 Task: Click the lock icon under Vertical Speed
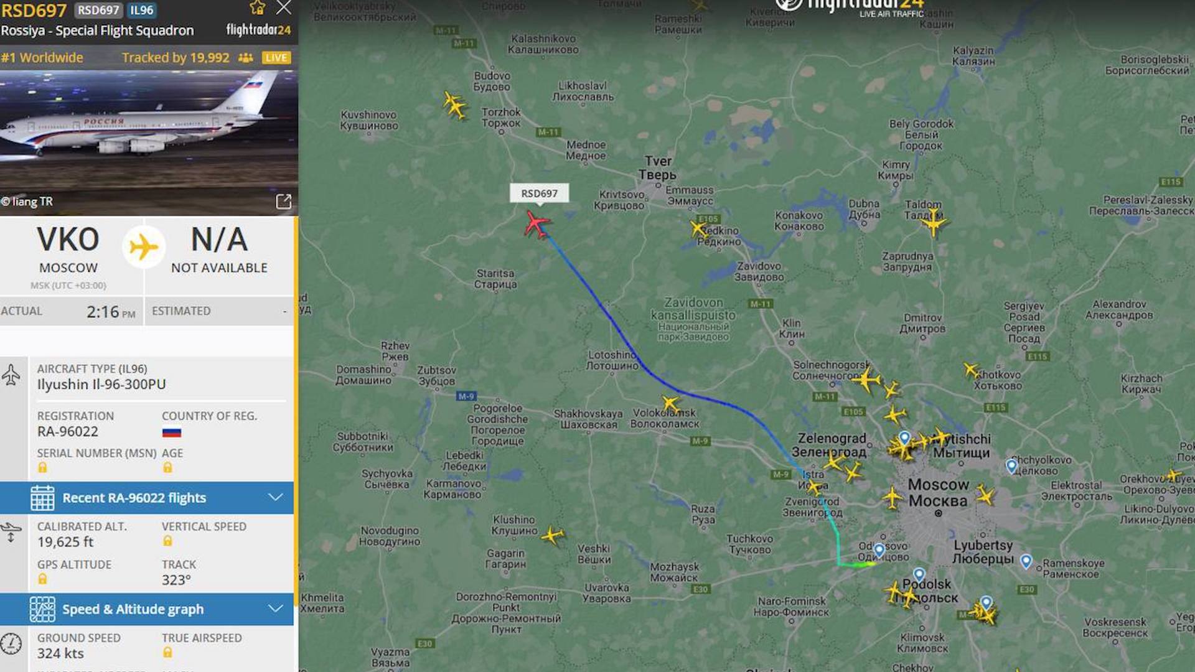[167, 541]
